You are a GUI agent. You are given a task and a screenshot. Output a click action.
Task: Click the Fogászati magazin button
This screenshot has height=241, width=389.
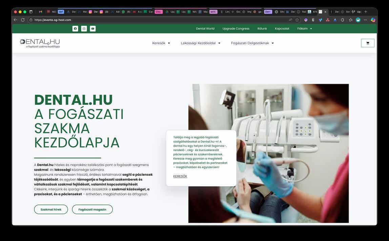(x=92, y=209)
